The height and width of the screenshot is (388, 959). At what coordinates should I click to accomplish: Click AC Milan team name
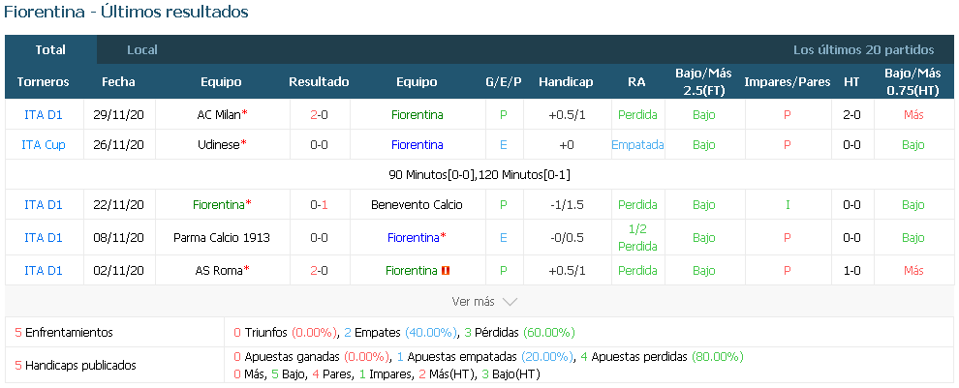point(219,114)
